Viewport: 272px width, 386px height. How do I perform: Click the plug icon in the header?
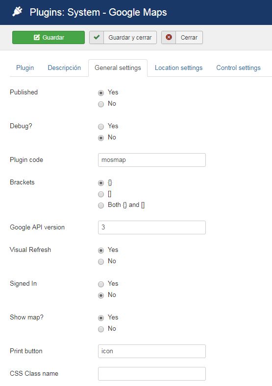coord(17,12)
